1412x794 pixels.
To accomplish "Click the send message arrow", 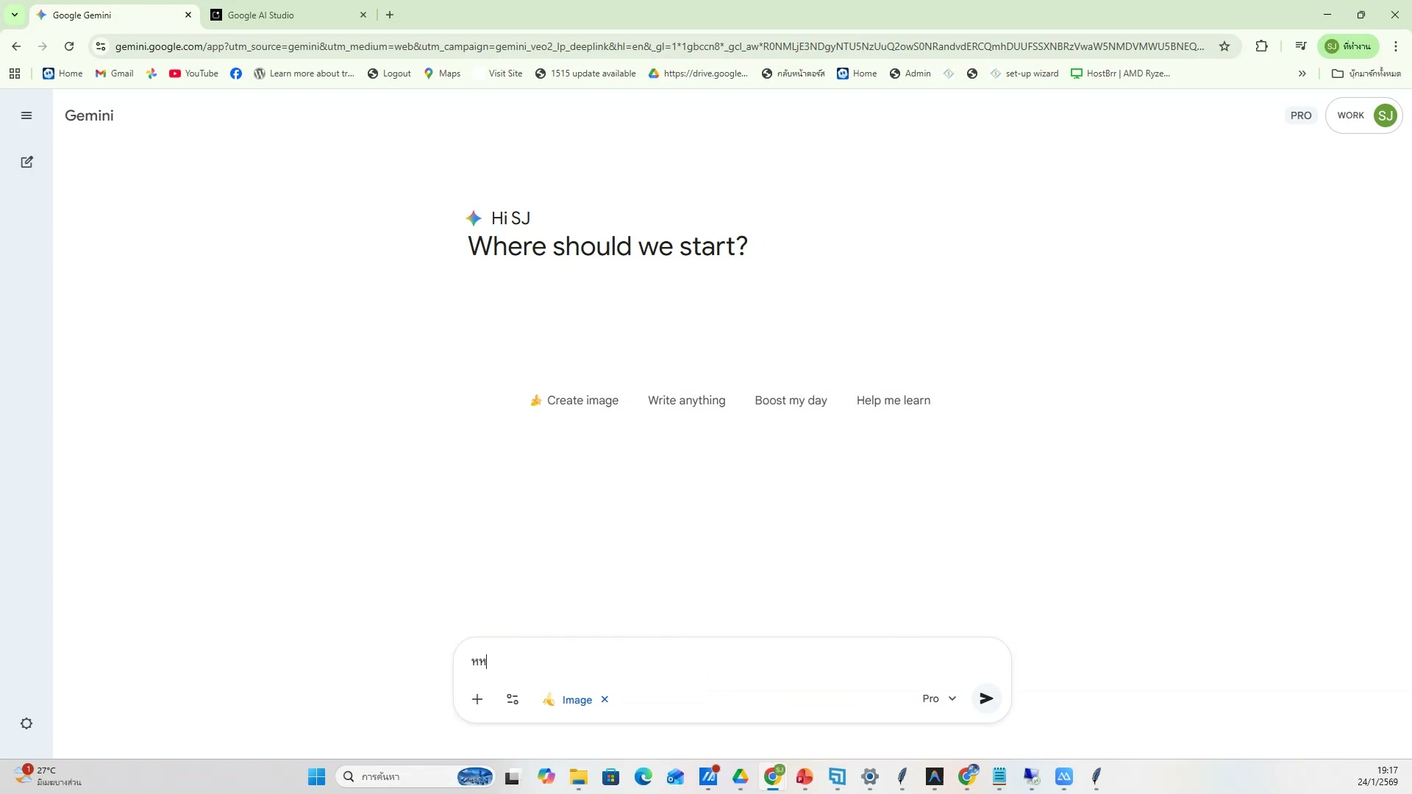I will click(986, 698).
